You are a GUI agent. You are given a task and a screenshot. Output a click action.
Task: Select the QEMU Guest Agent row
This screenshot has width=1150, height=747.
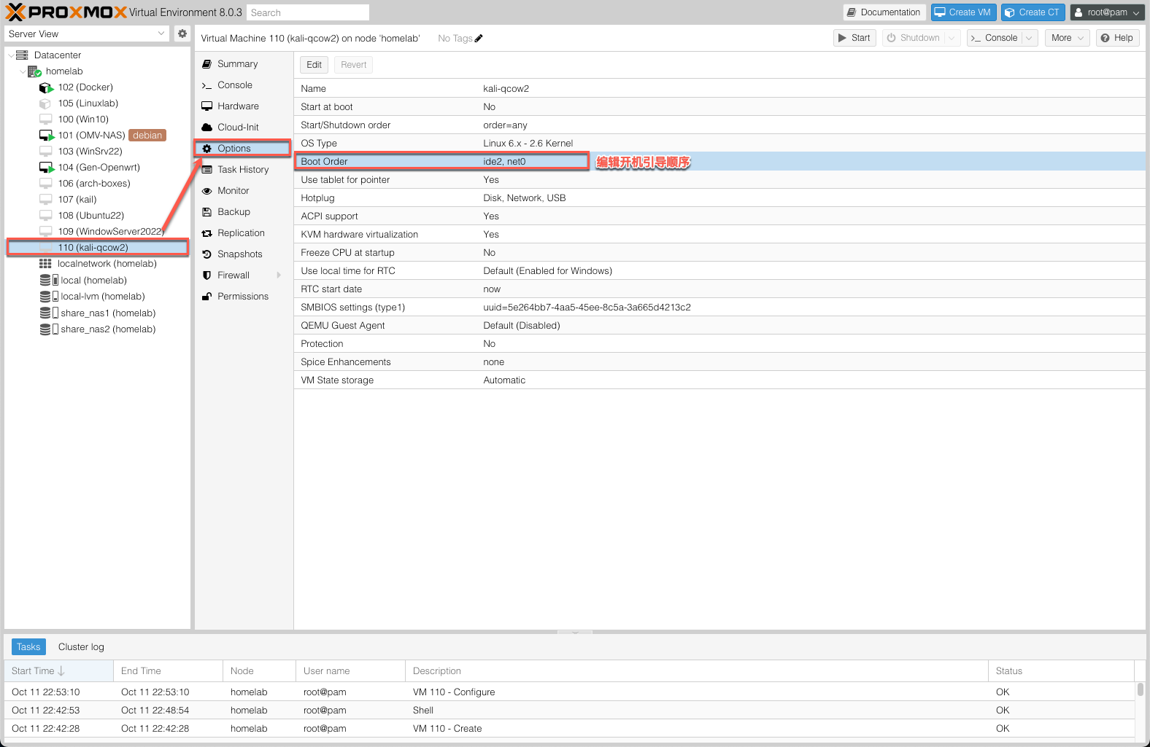(x=719, y=326)
